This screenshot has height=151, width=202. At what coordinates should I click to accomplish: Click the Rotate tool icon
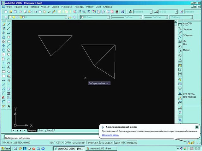[x=3, y=50]
